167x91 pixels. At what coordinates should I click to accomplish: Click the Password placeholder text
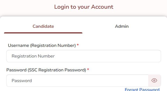pos(22,81)
